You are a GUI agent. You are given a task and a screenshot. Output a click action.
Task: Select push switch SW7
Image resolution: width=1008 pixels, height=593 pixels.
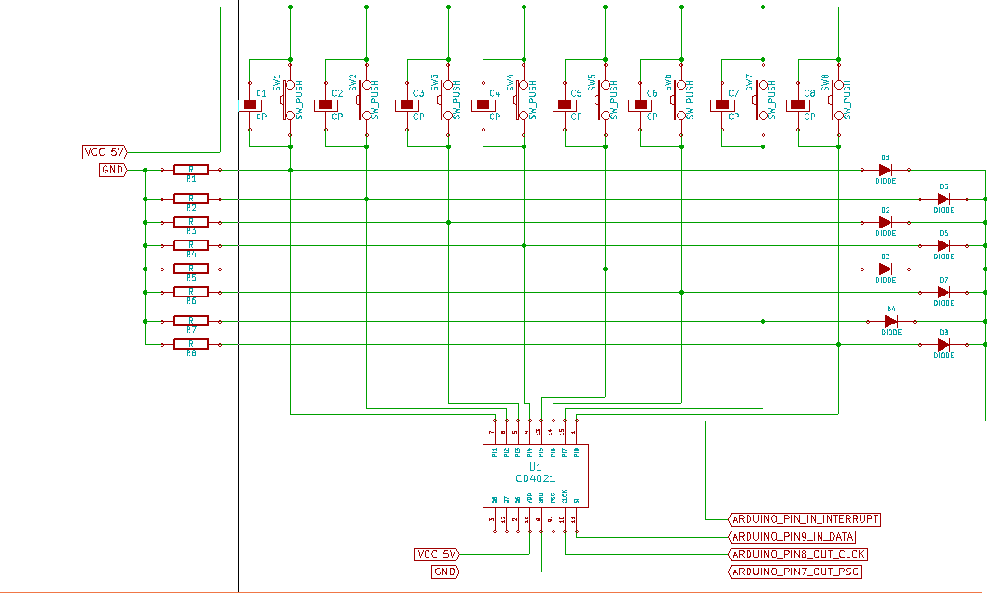click(x=761, y=100)
